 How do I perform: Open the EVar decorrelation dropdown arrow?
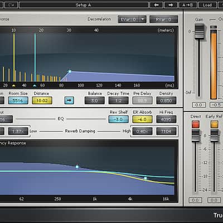tap(143, 20)
